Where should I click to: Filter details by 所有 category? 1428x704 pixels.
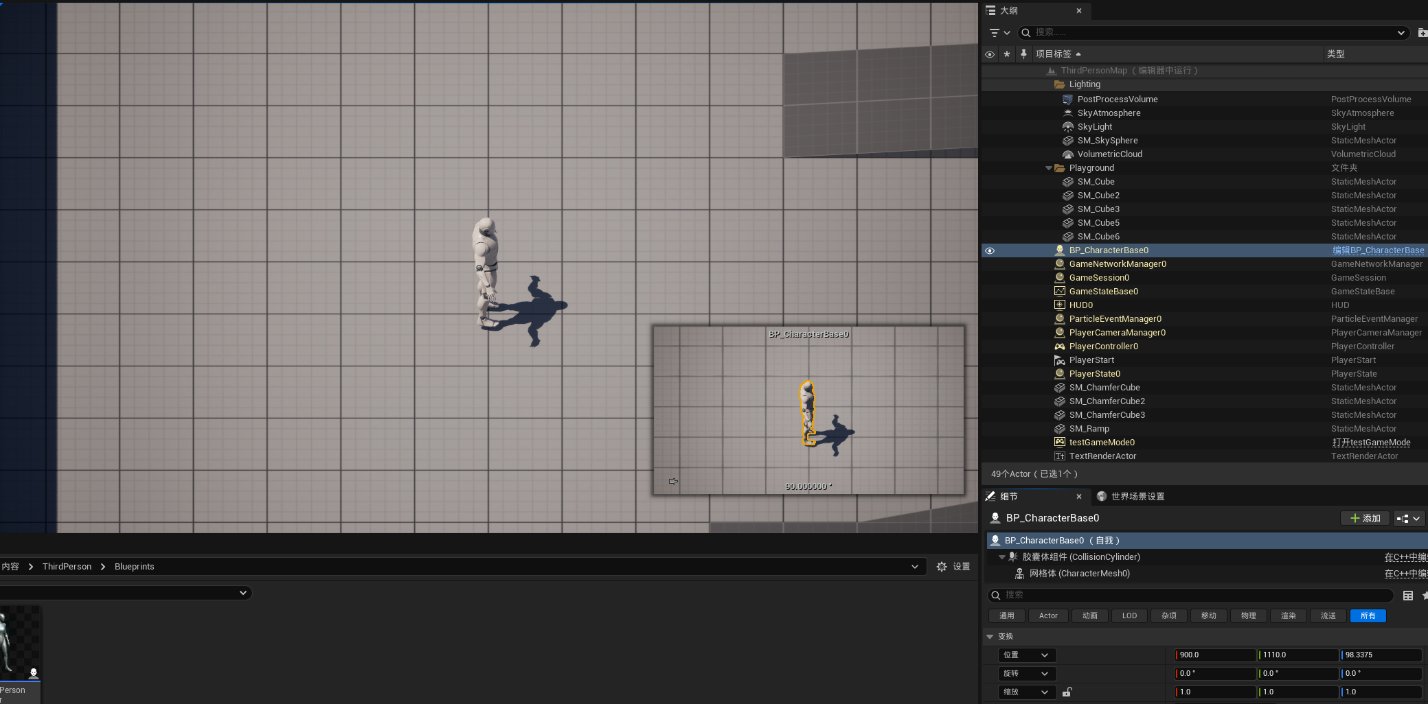click(x=1368, y=616)
